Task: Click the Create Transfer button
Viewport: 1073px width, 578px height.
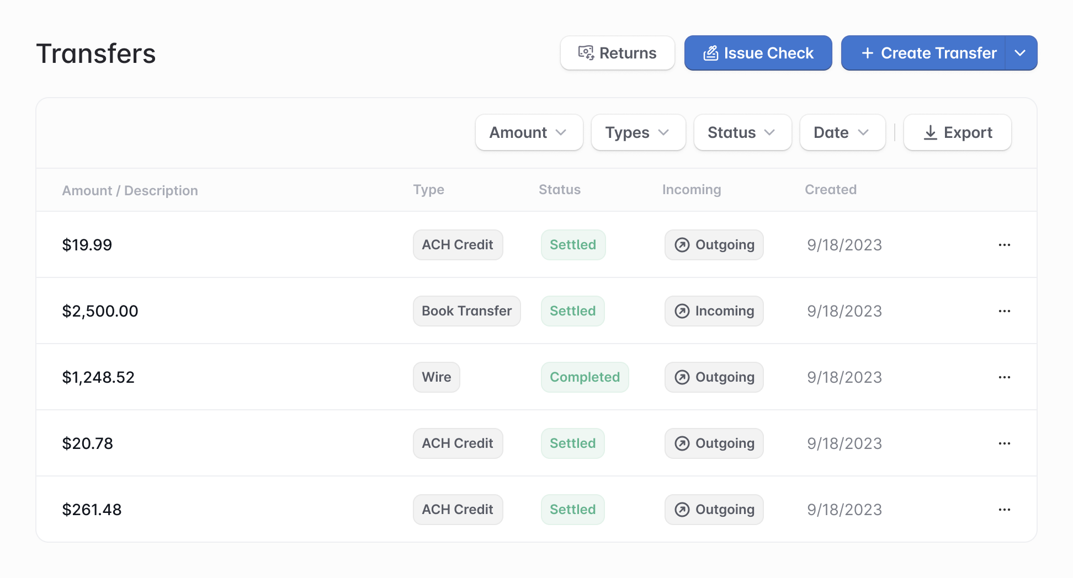Action: [x=928, y=53]
